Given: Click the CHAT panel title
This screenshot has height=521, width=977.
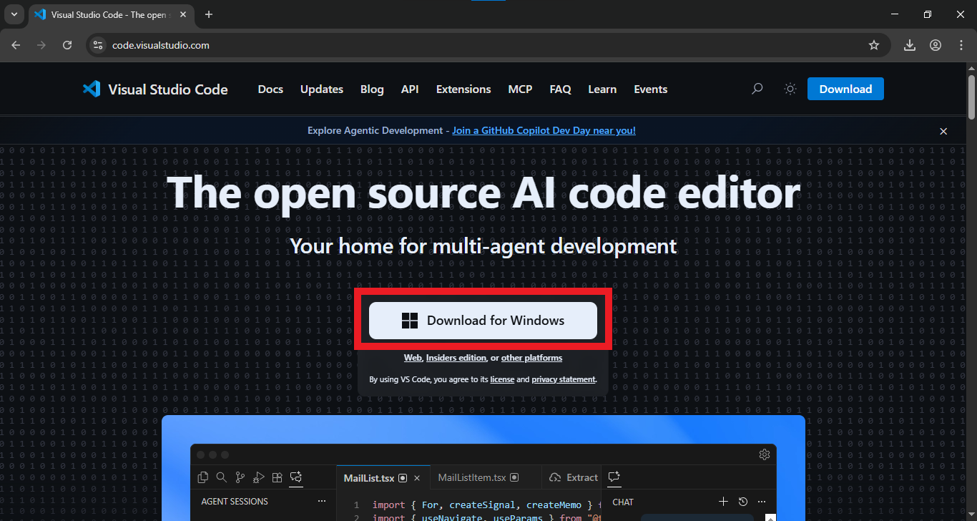Looking at the screenshot, I should coord(623,502).
